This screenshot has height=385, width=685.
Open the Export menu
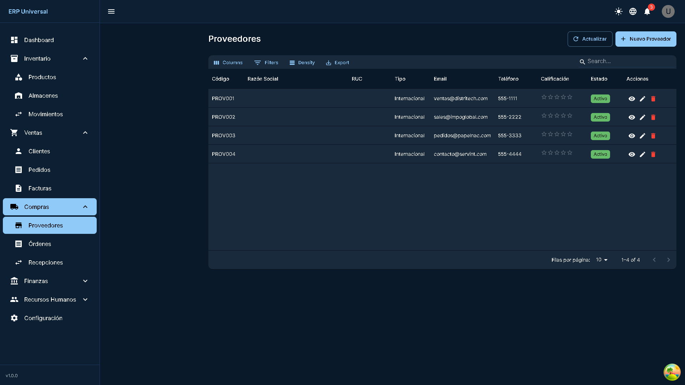click(337, 62)
